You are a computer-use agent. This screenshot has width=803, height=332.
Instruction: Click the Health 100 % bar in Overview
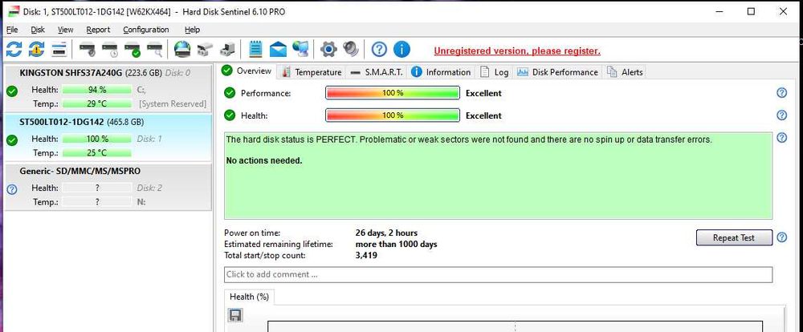pos(393,115)
